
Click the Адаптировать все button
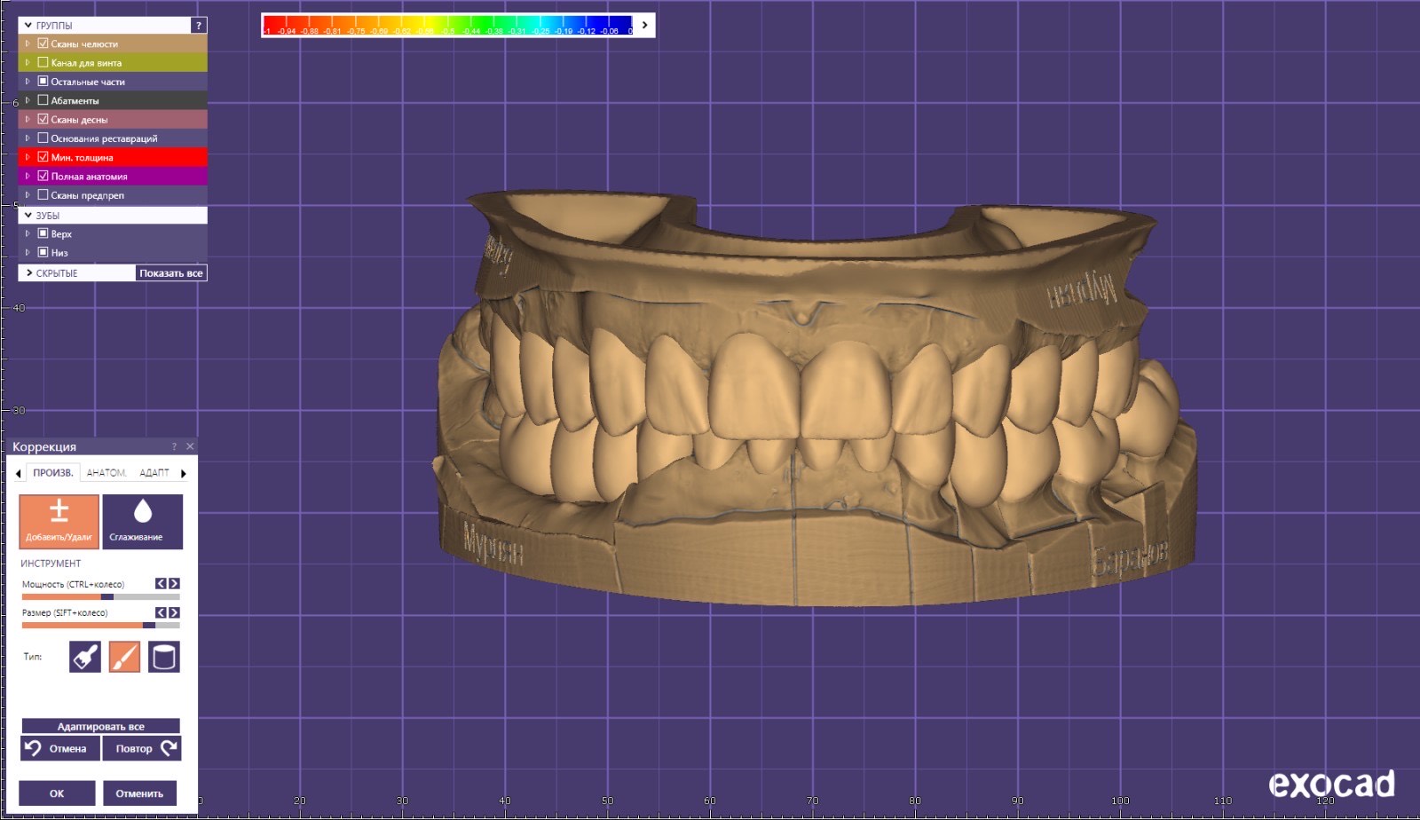pyautogui.click(x=100, y=726)
